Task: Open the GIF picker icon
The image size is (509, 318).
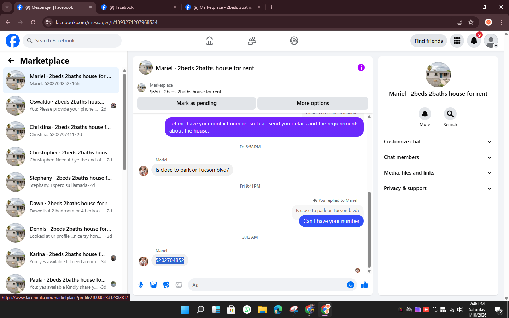Action: pyautogui.click(x=179, y=285)
